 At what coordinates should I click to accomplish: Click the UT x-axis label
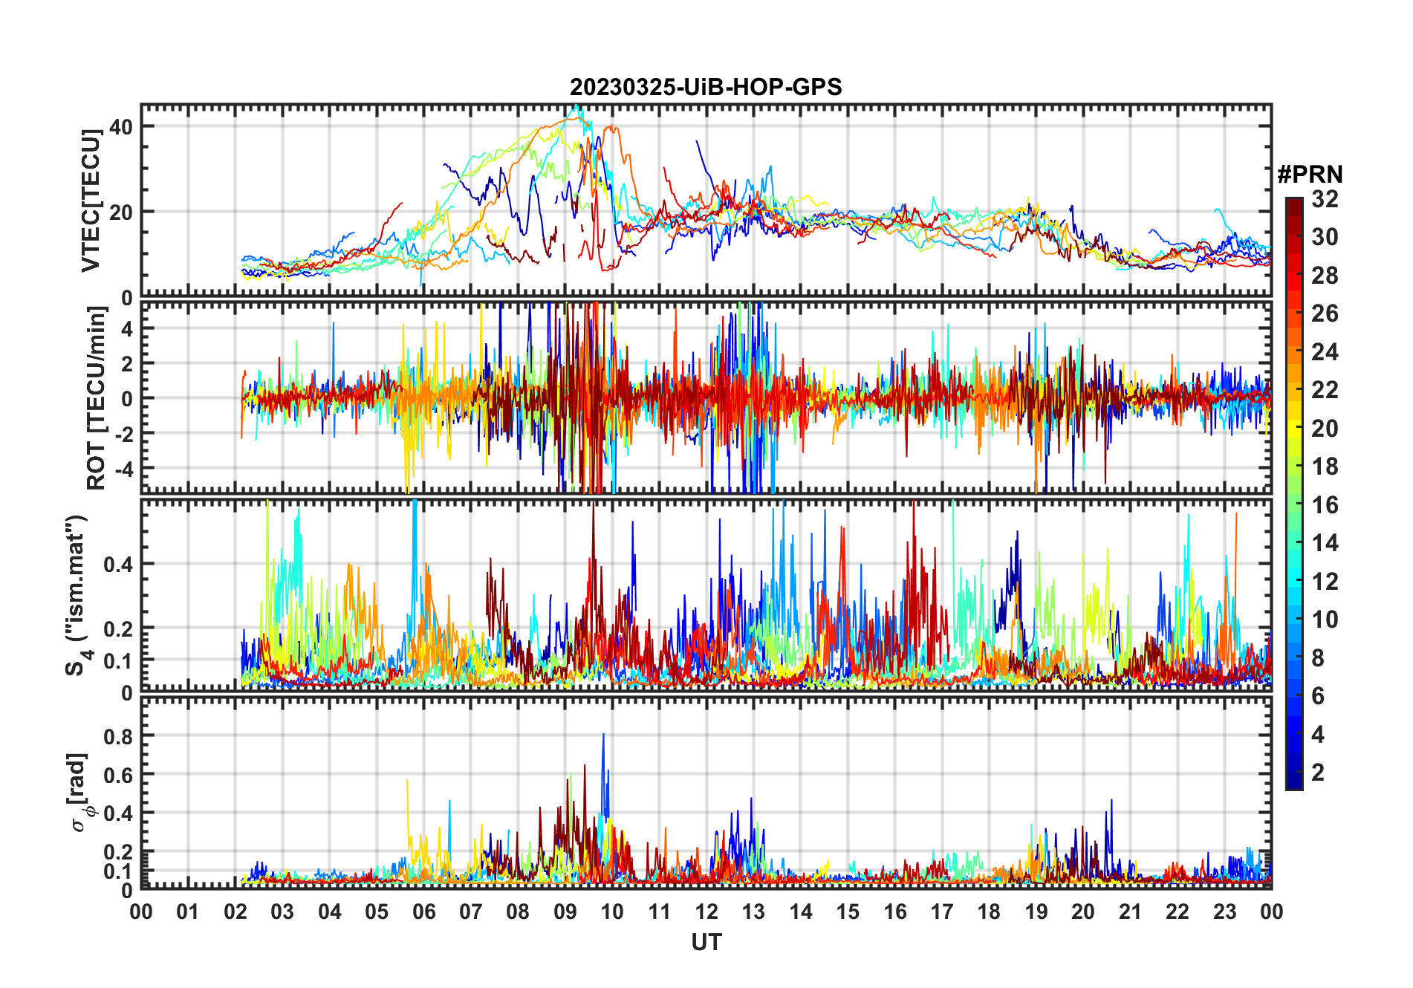tap(706, 942)
